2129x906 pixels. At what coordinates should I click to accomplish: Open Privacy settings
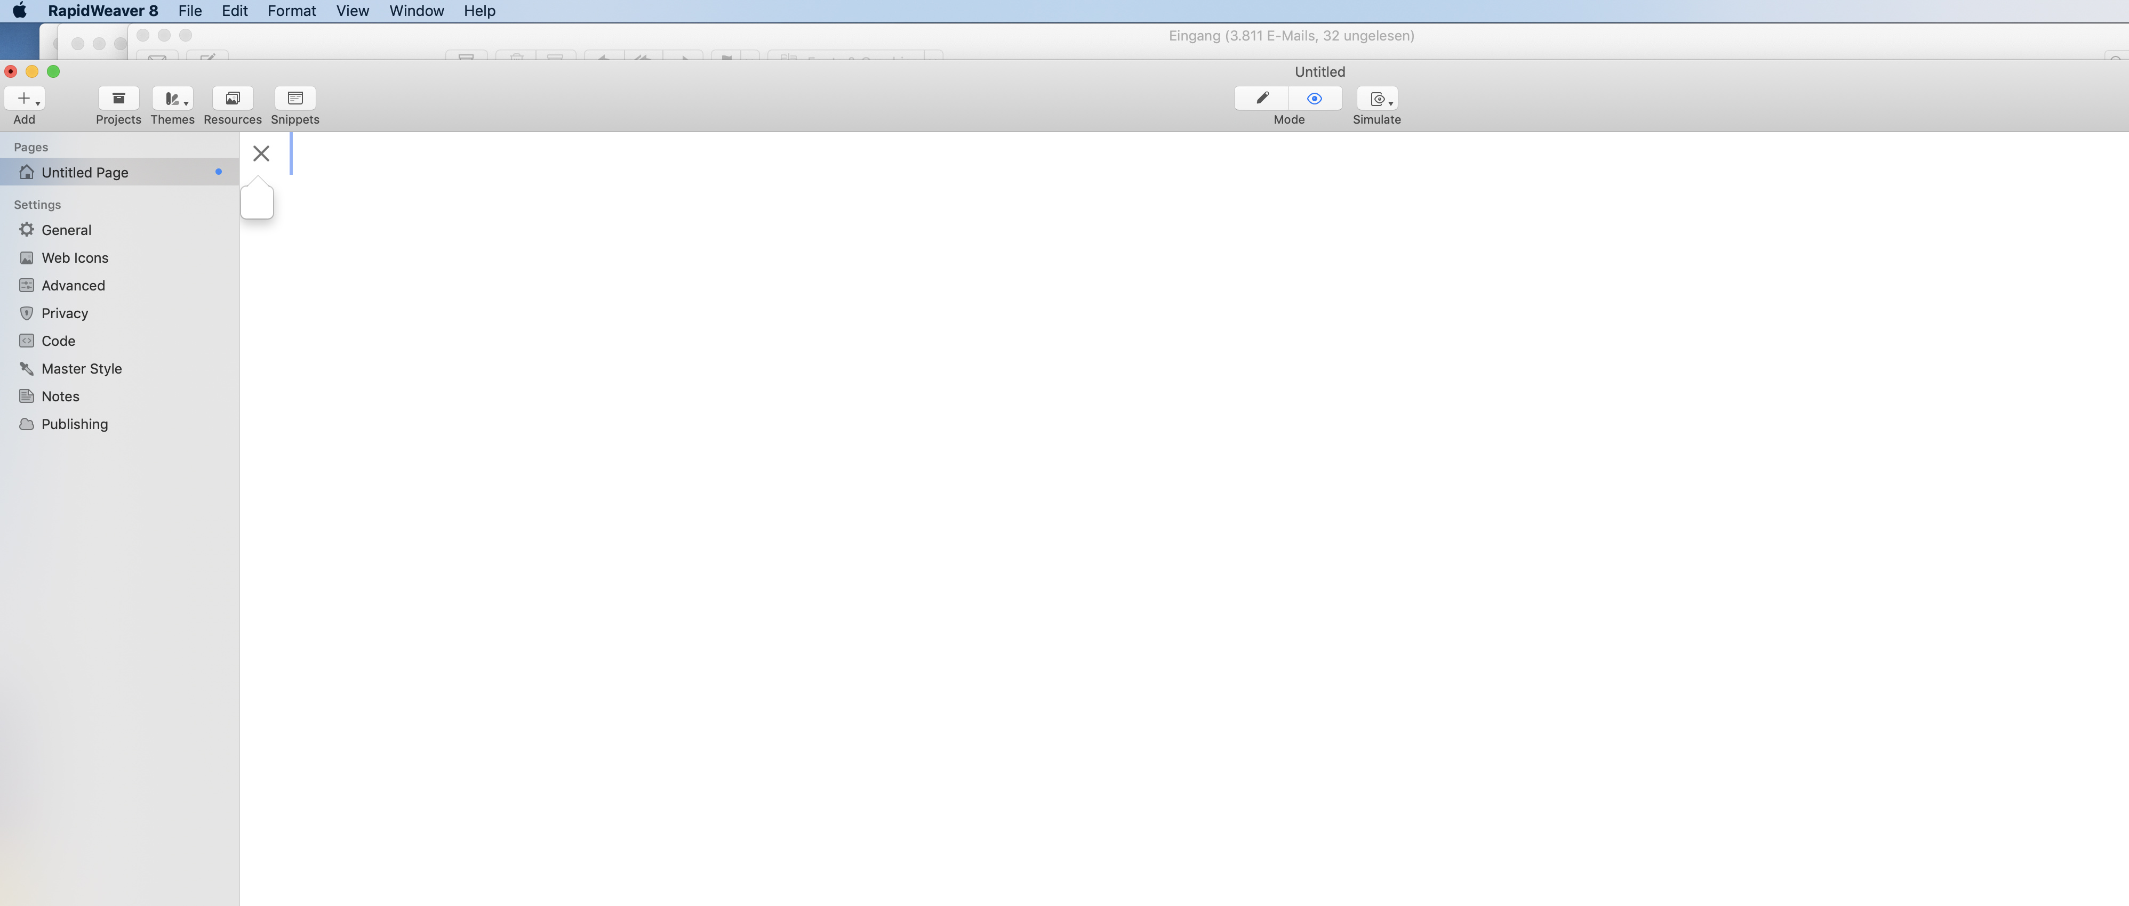click(x=120, y=313)
